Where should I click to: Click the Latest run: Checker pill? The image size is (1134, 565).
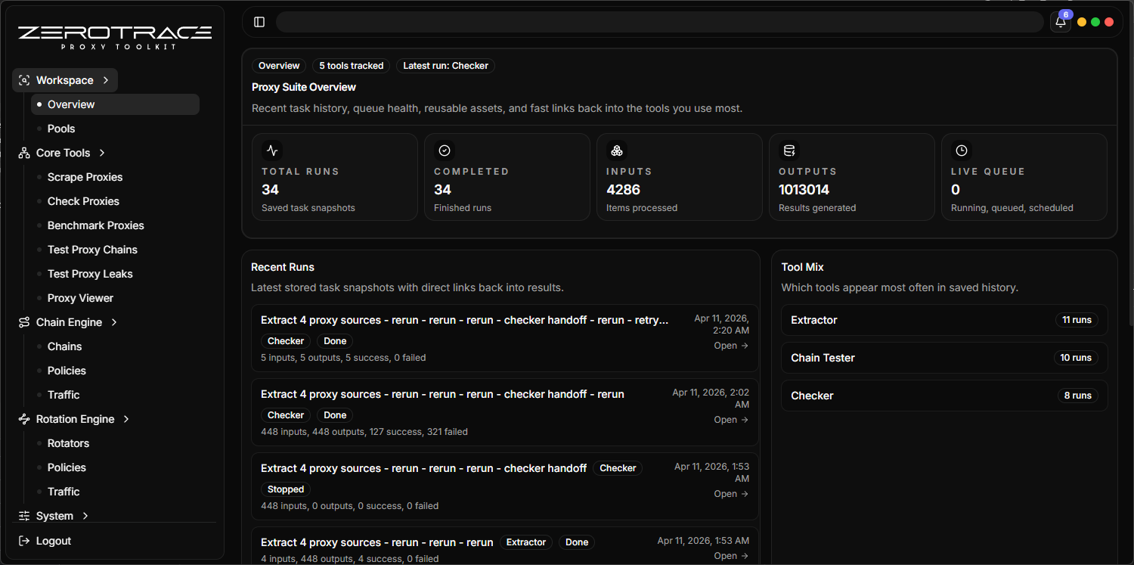445,66
